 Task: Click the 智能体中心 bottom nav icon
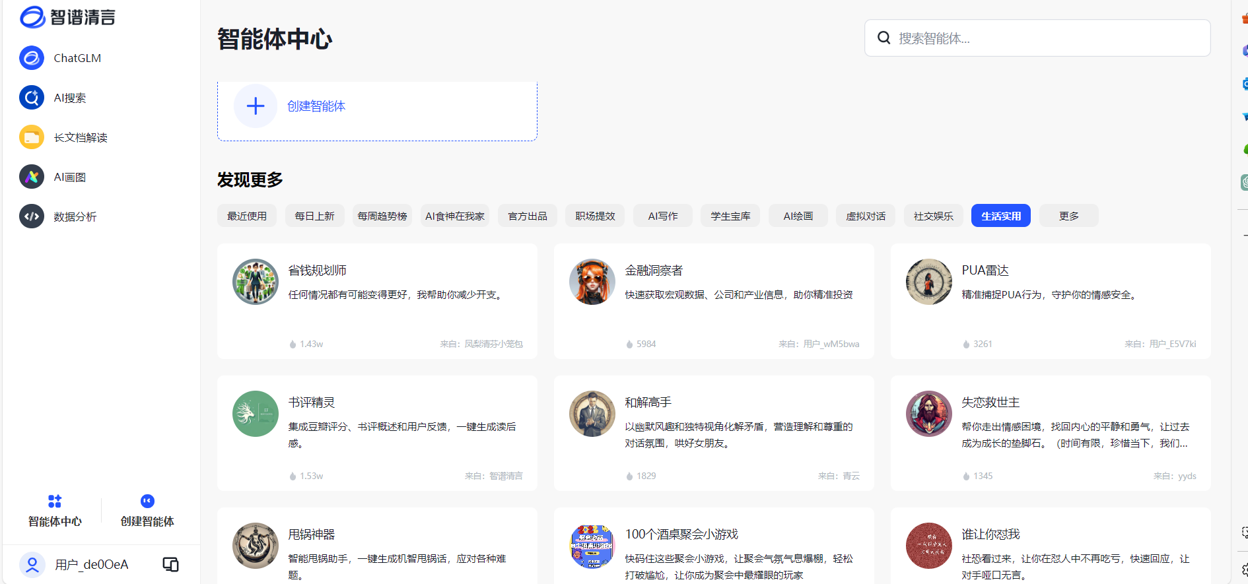click(55, 502)
